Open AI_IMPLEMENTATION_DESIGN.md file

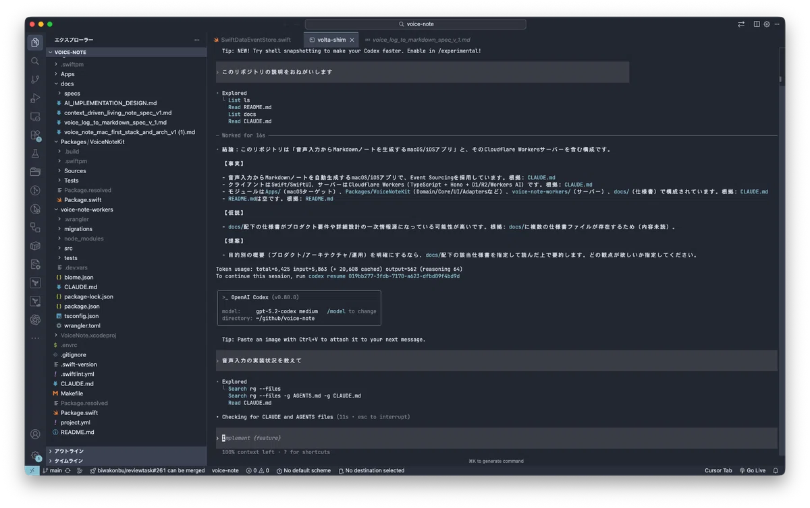[x=127, y=103]
